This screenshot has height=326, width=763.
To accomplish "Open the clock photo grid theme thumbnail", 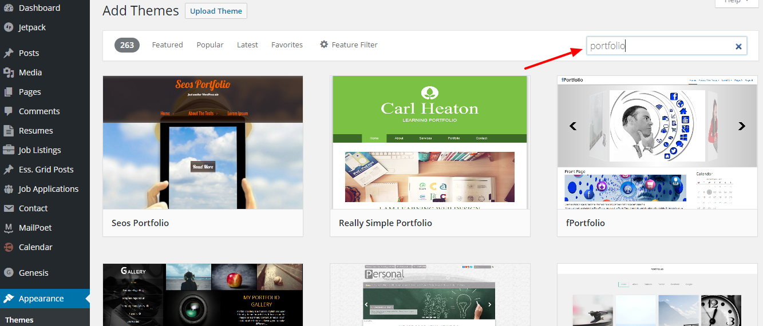I will pos(657,295).
